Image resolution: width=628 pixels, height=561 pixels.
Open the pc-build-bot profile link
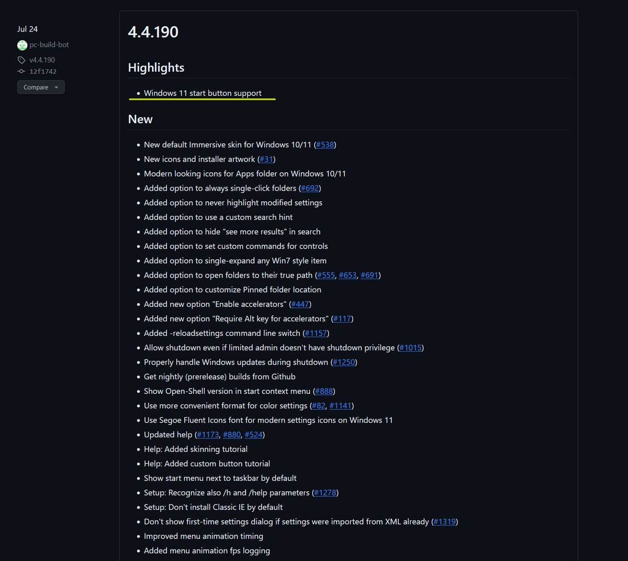click(x=49, y=45)
